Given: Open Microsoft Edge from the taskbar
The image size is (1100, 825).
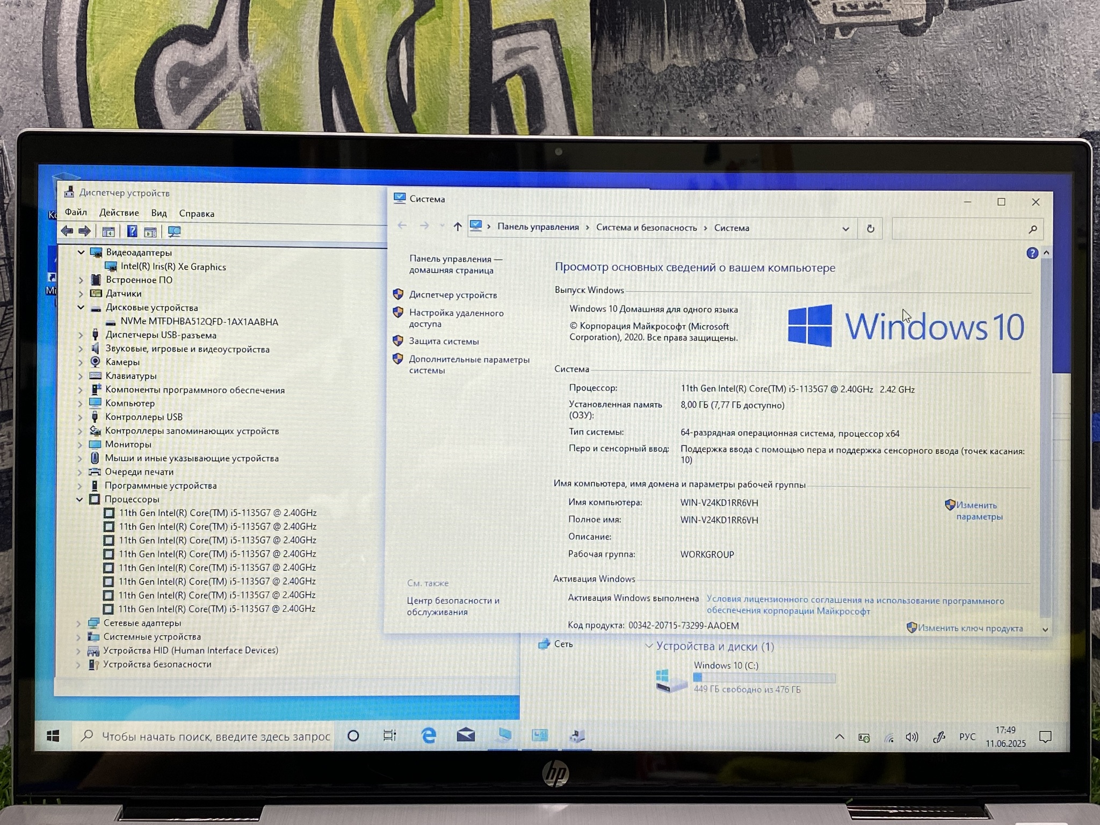Looking at the screenshot, I should point(428,735).
